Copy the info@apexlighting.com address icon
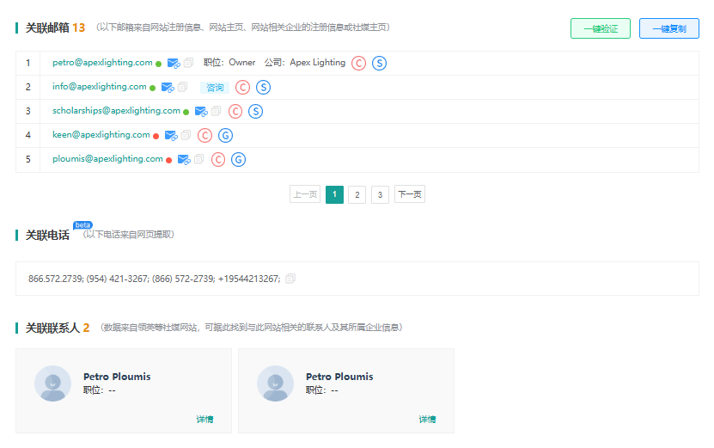Screen dimensions: 714x448 [183, 87]
